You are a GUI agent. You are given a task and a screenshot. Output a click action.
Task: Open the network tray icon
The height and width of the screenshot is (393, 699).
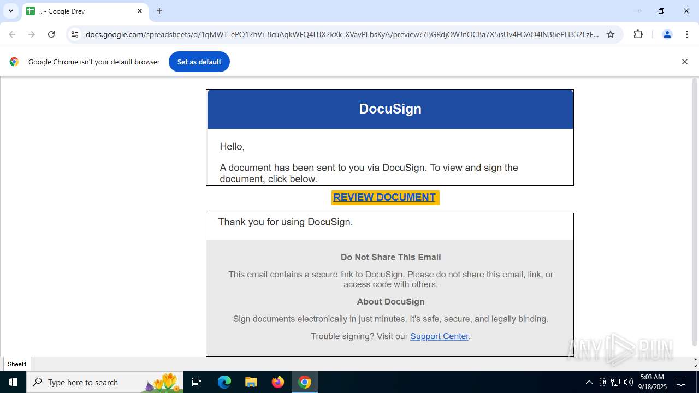point(615,382)
